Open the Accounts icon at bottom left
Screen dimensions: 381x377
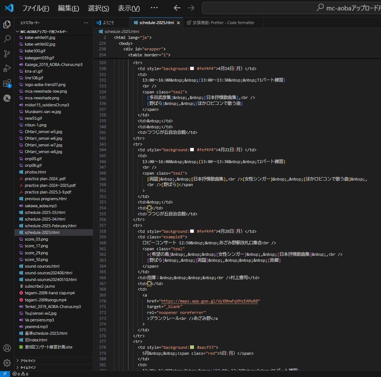click(x=7, y=348)
